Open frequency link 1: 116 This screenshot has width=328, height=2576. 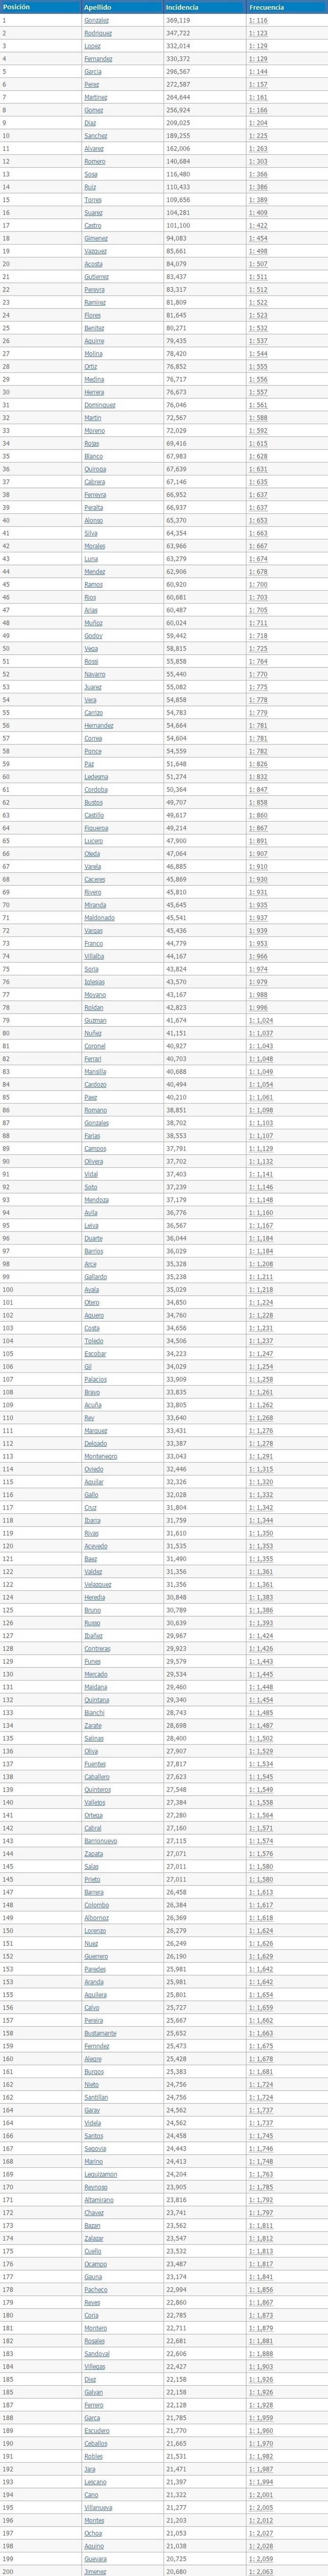pyautogui.click(x=258, y=20)
